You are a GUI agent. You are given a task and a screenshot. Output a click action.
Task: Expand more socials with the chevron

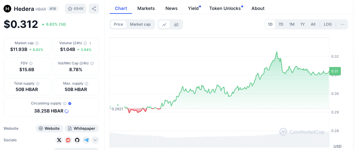point(95,140)
